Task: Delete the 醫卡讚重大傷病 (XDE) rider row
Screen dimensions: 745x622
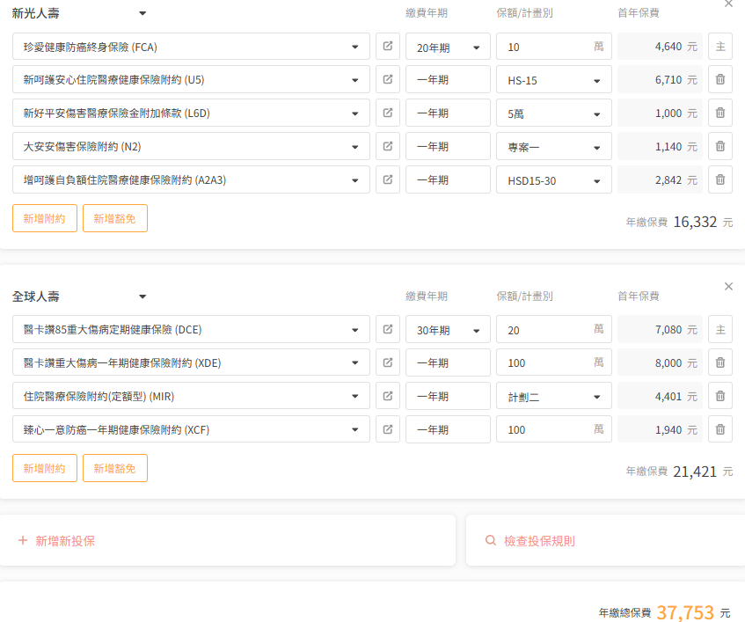Action: (x=720, y=362)
